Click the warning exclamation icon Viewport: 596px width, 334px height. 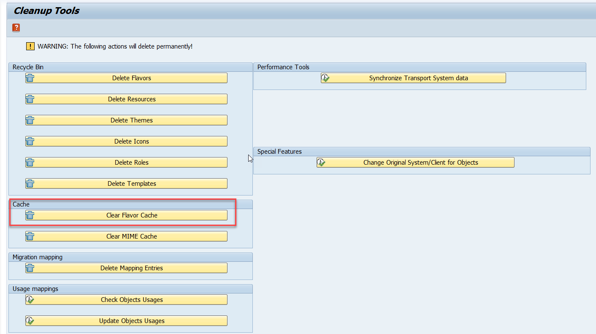[30, 46]
